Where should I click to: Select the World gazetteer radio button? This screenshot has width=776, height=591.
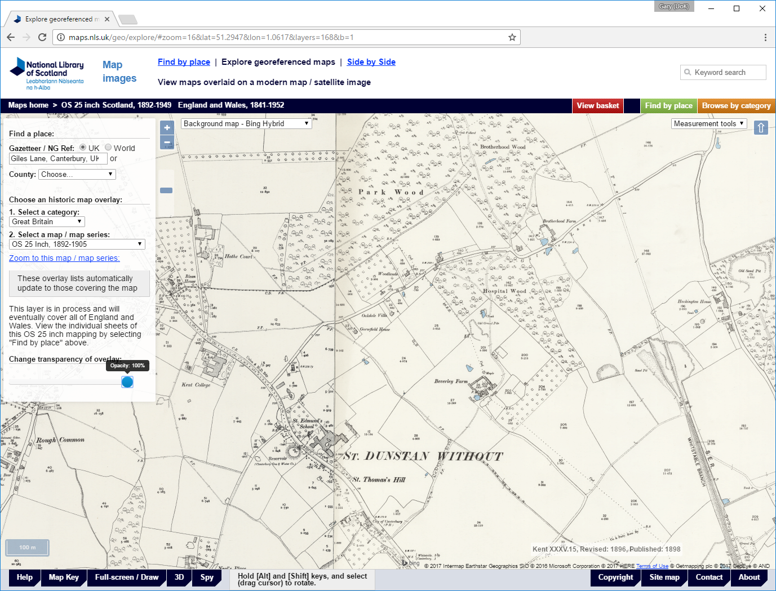coord(108,148)
